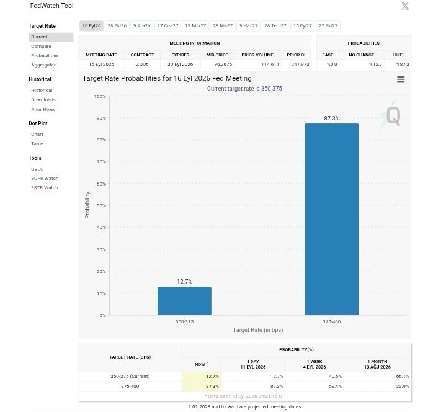Select the 9 Haz27 meeting tab
Image resolution: width=446 pixels, height=412 pixels.
click(x=248, y=26)
